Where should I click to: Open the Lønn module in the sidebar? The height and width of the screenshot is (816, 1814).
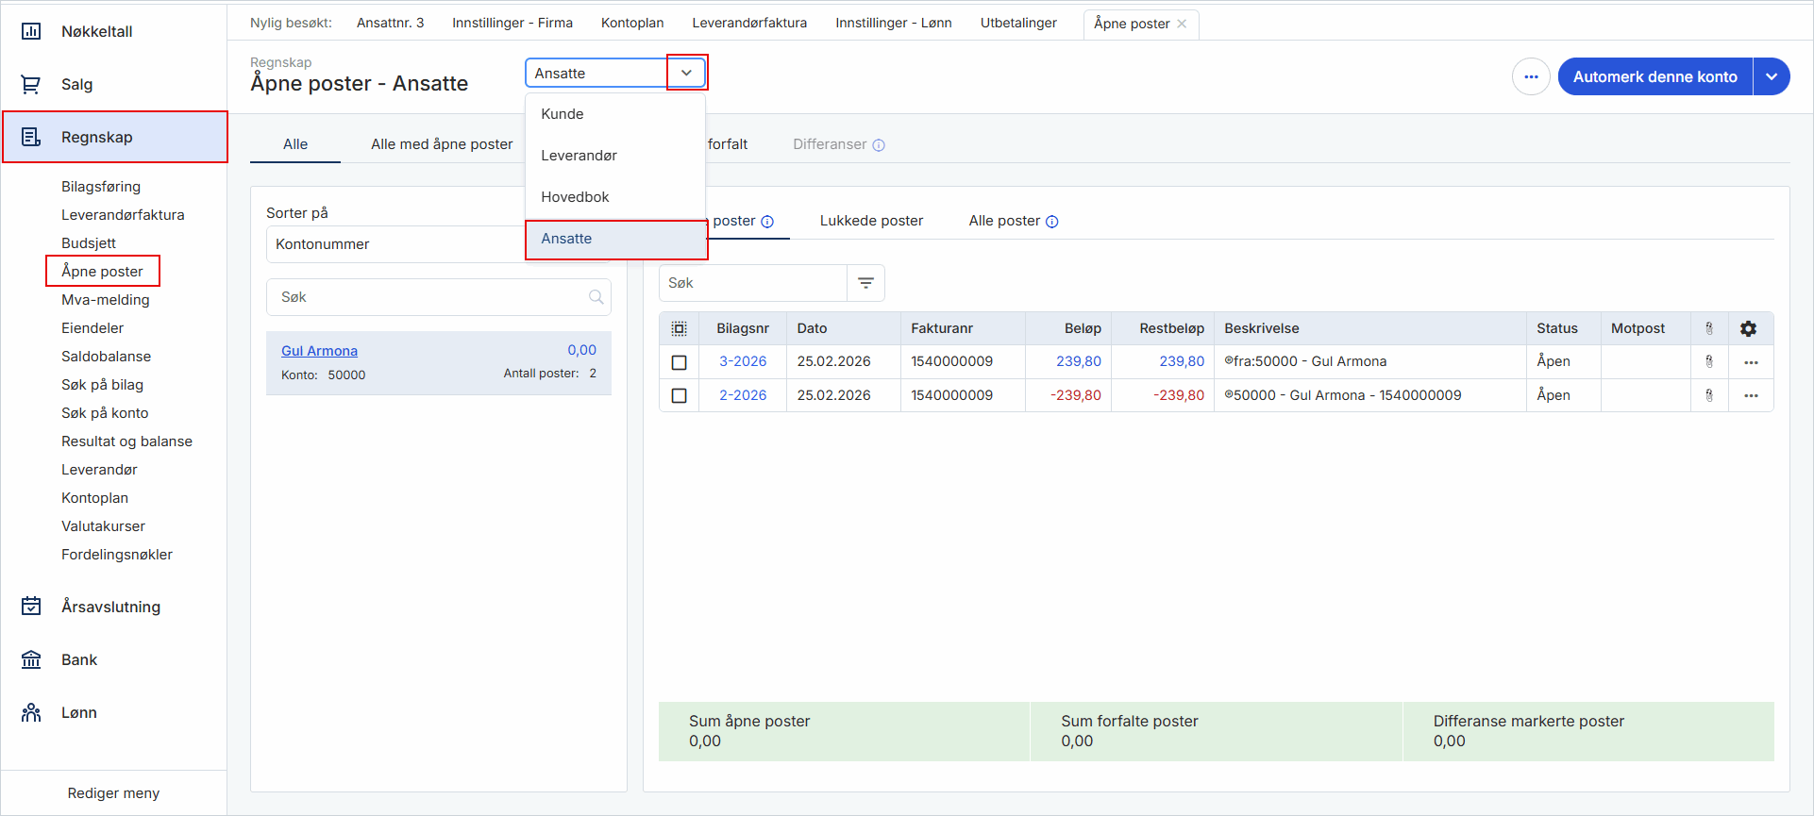click(79, 712)
